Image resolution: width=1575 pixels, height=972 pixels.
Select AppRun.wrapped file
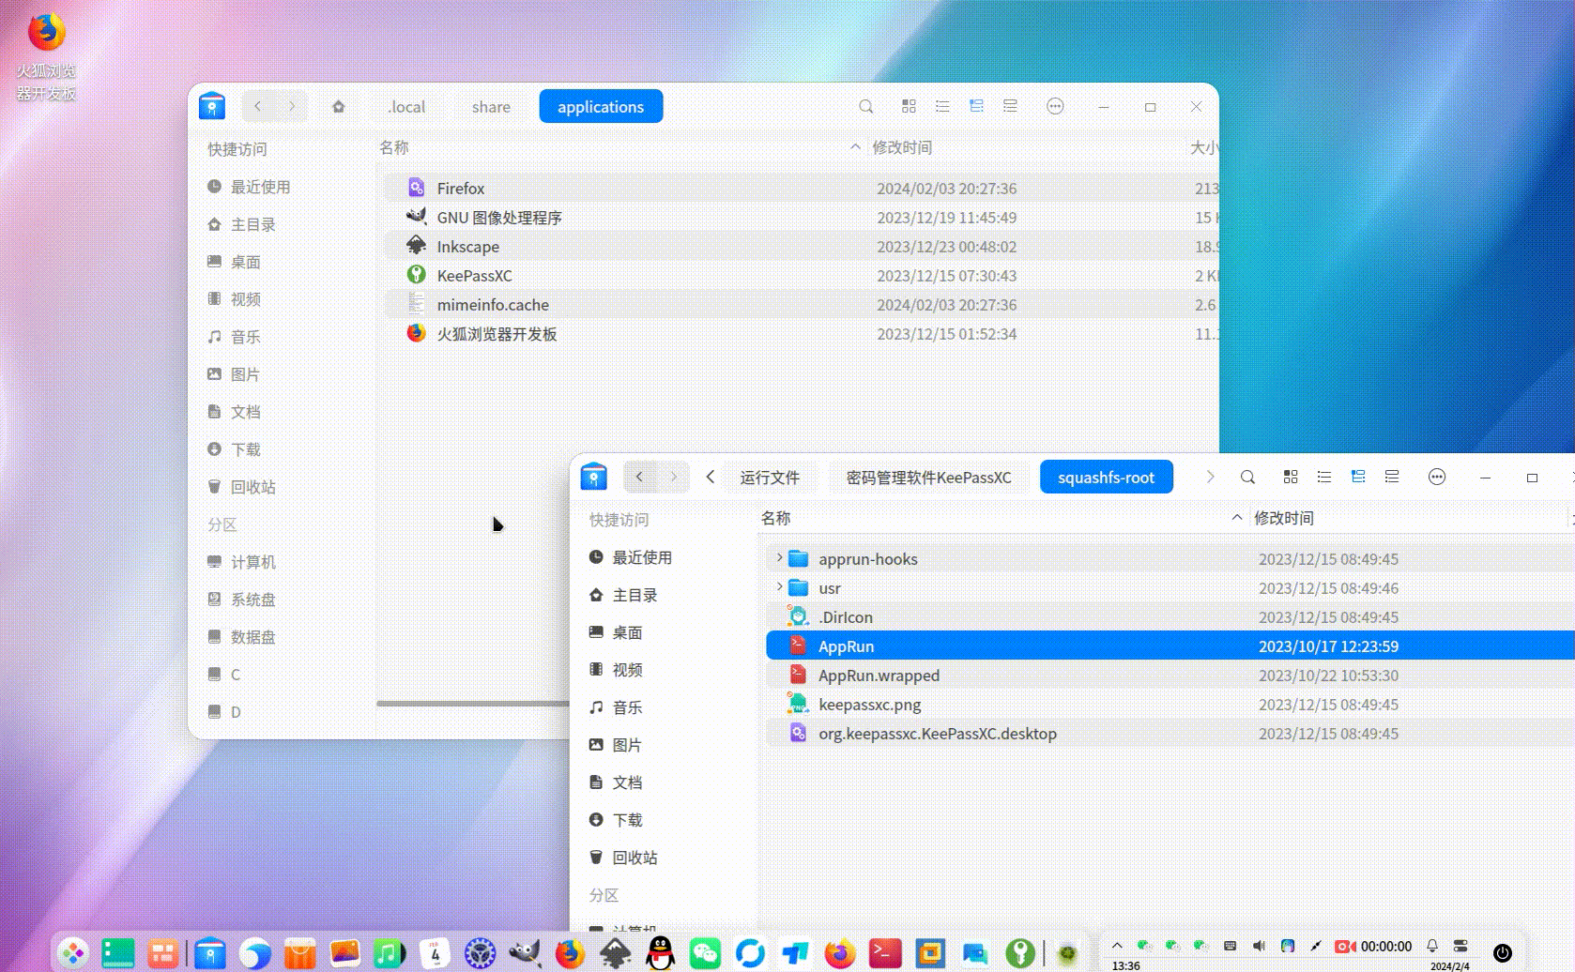click(1170, 675)
